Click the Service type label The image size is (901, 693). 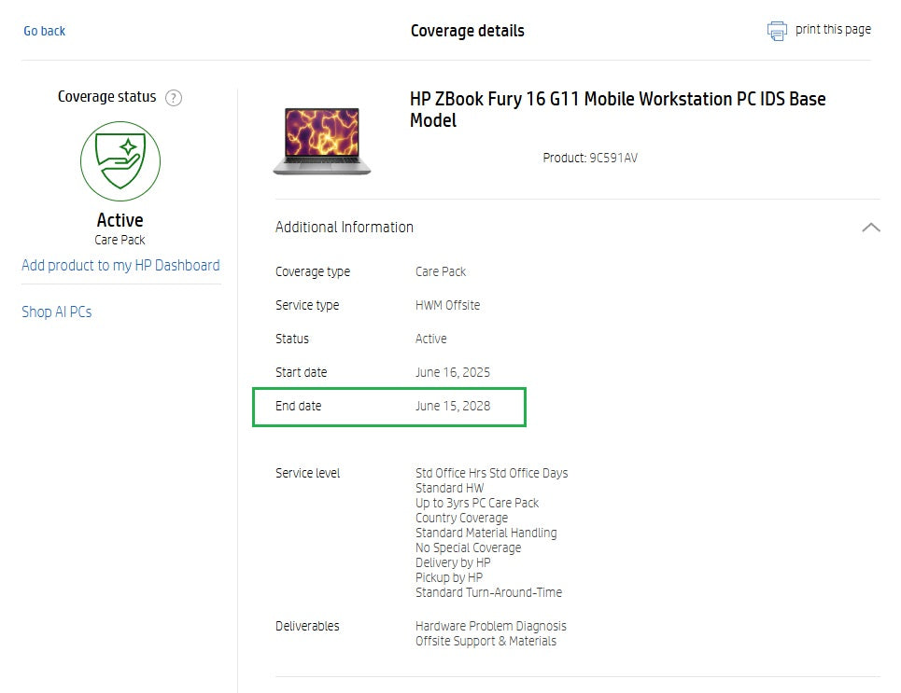point(307,305)
